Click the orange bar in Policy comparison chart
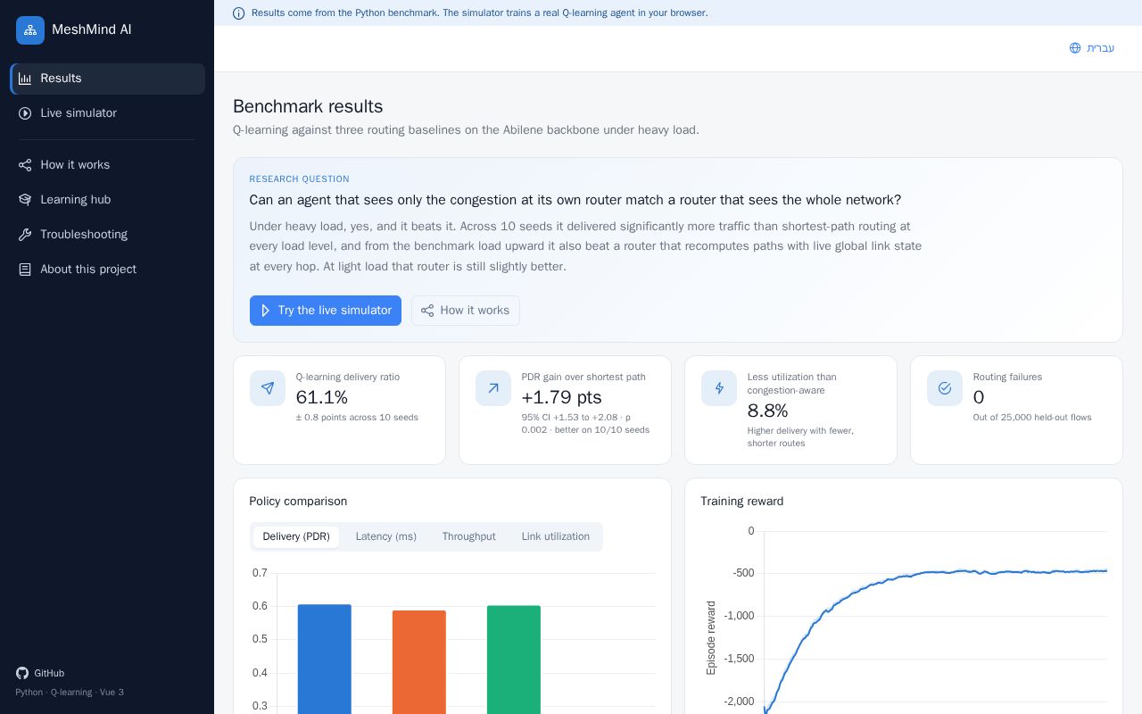This screenshot has width=1142, height=714. tap(419, 662)
